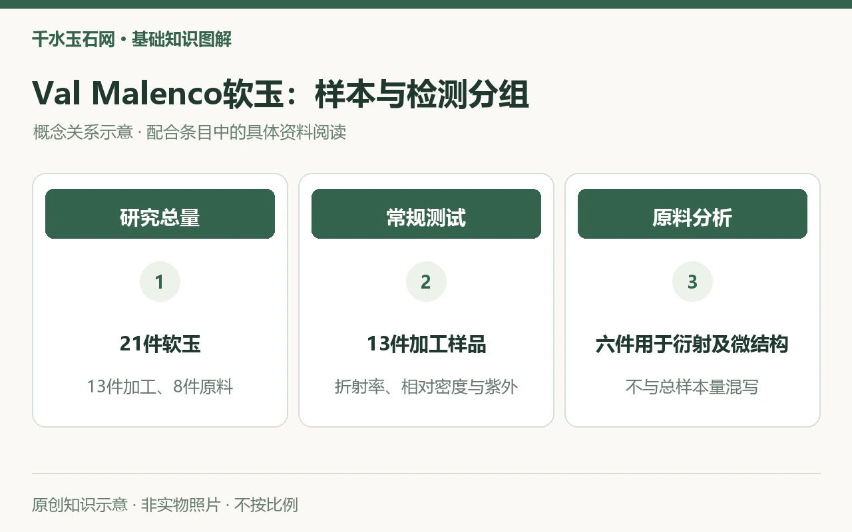The width and height of the screenshot is (852, 532).
Task: Click the 折射率、相对密度与紫外 description
Action: [x=426, y=386]
